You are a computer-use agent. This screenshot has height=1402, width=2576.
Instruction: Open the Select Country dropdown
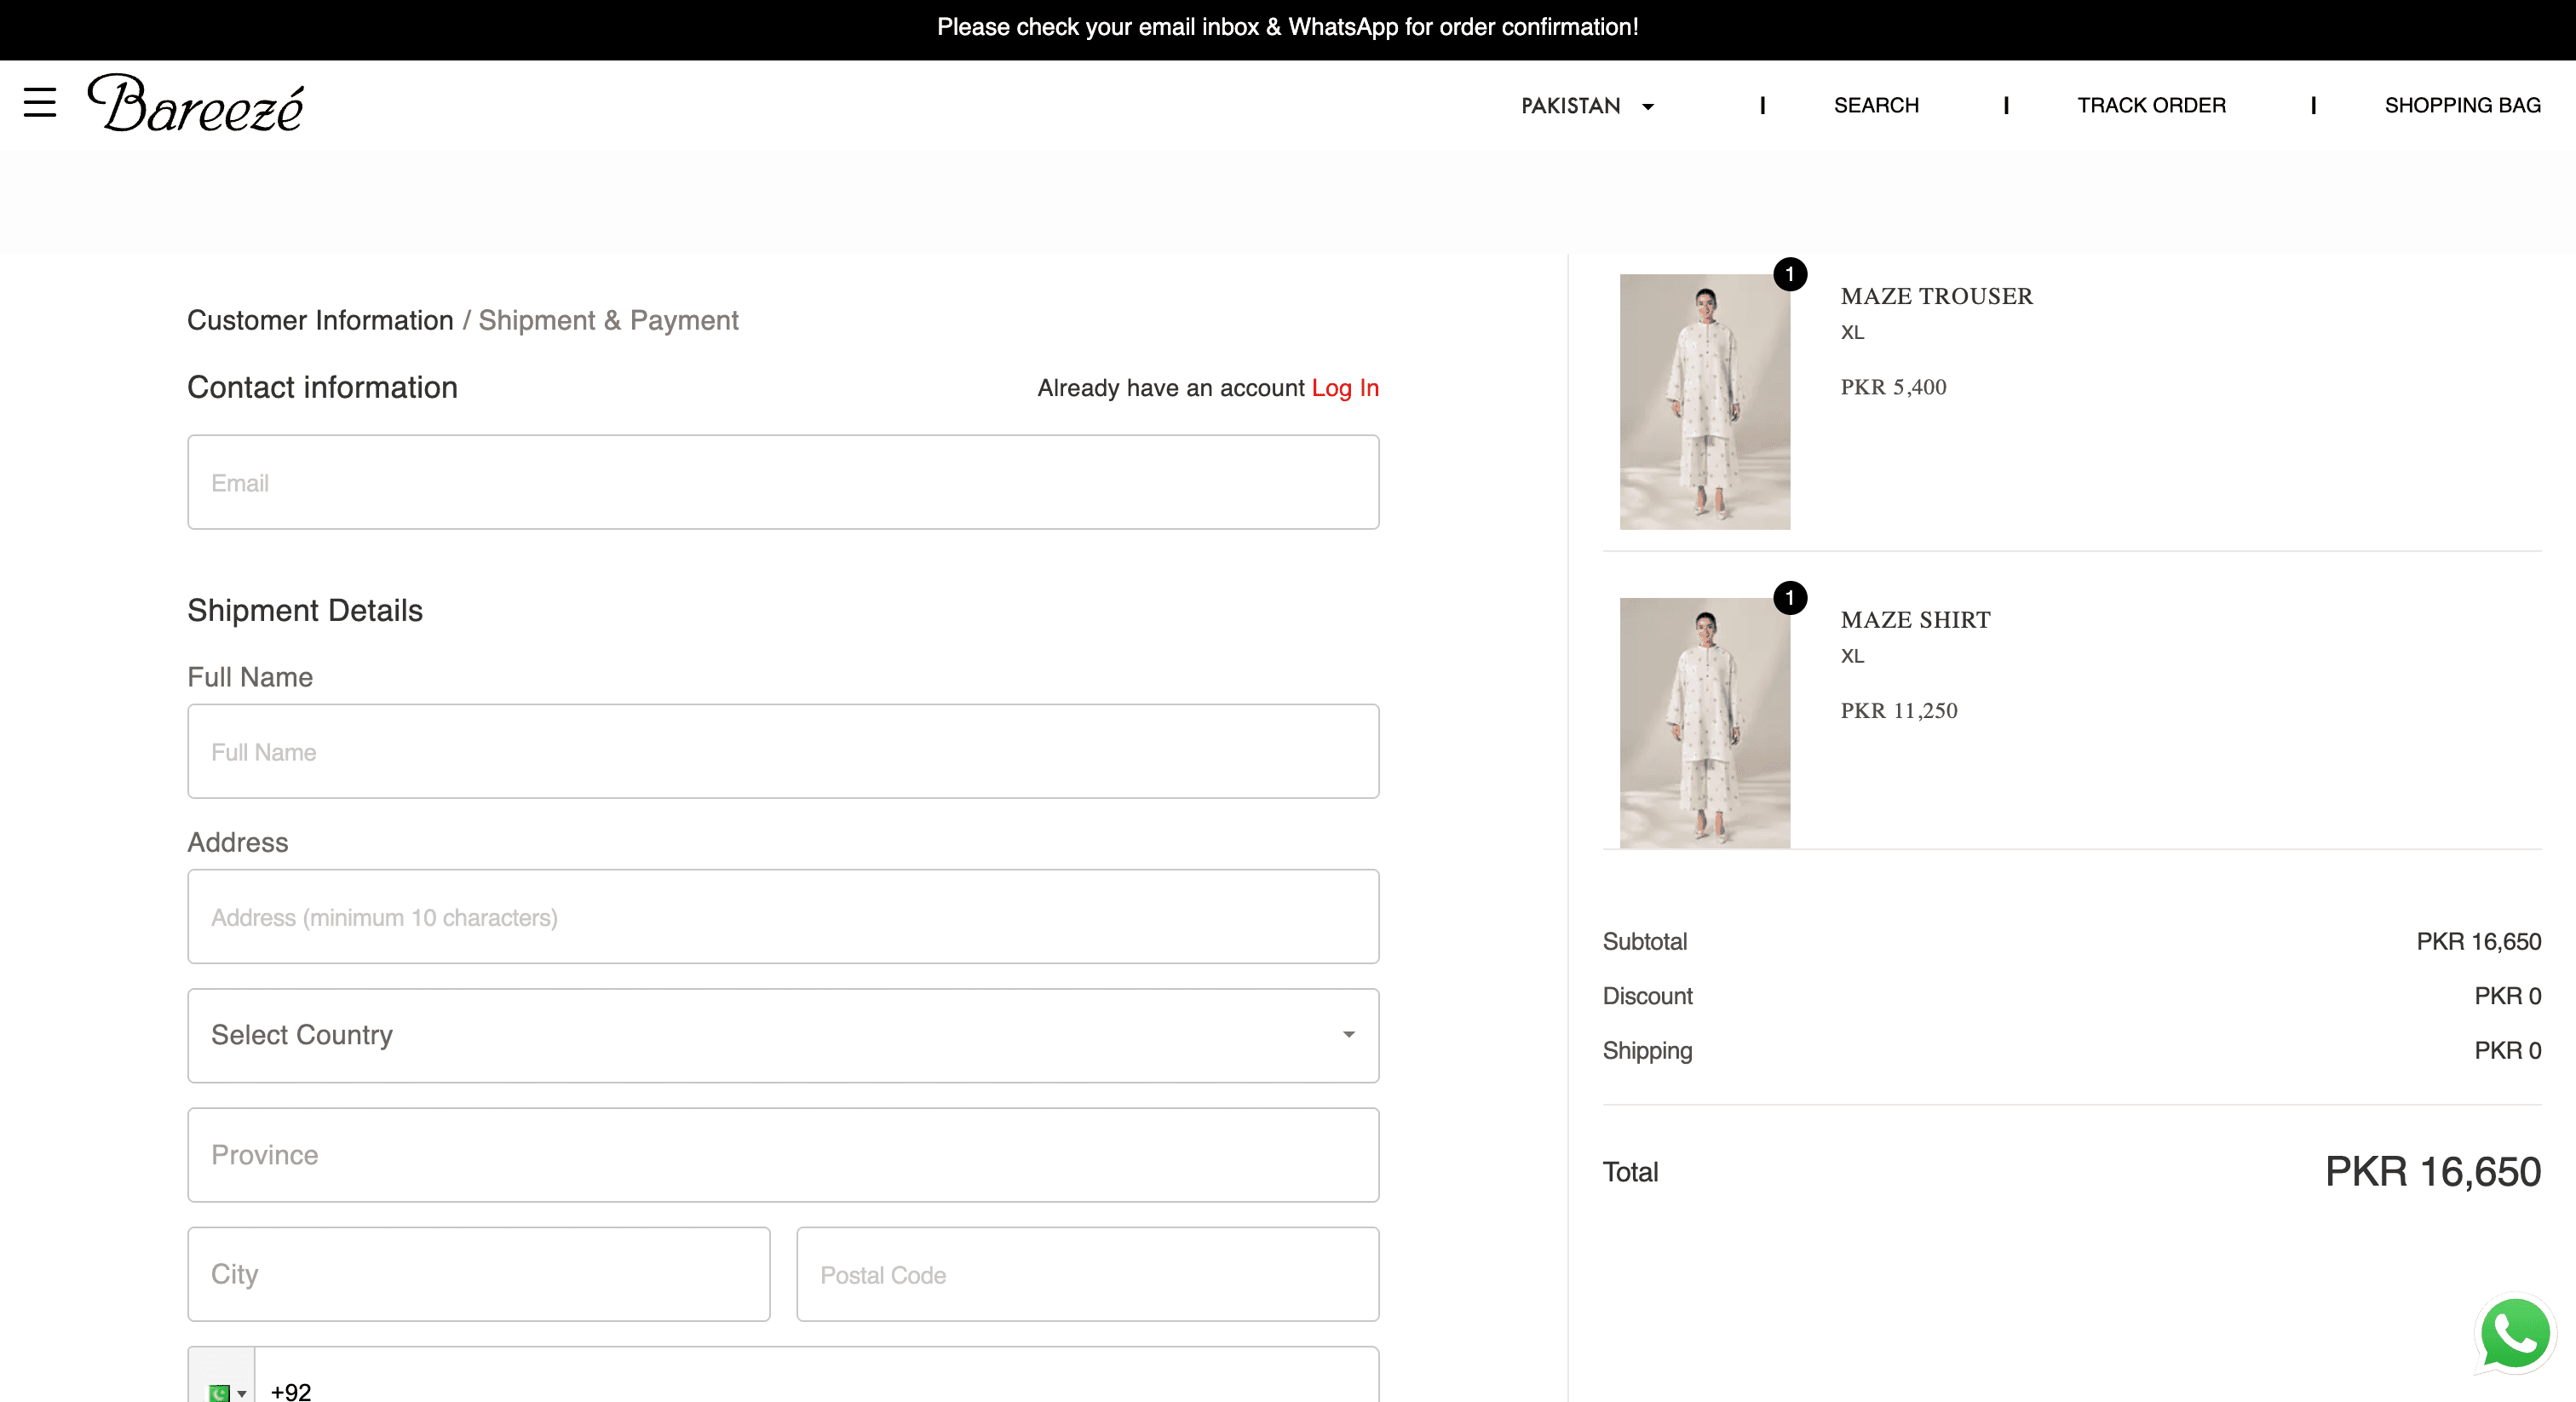pyautogui.click(x=783, y=1035)
